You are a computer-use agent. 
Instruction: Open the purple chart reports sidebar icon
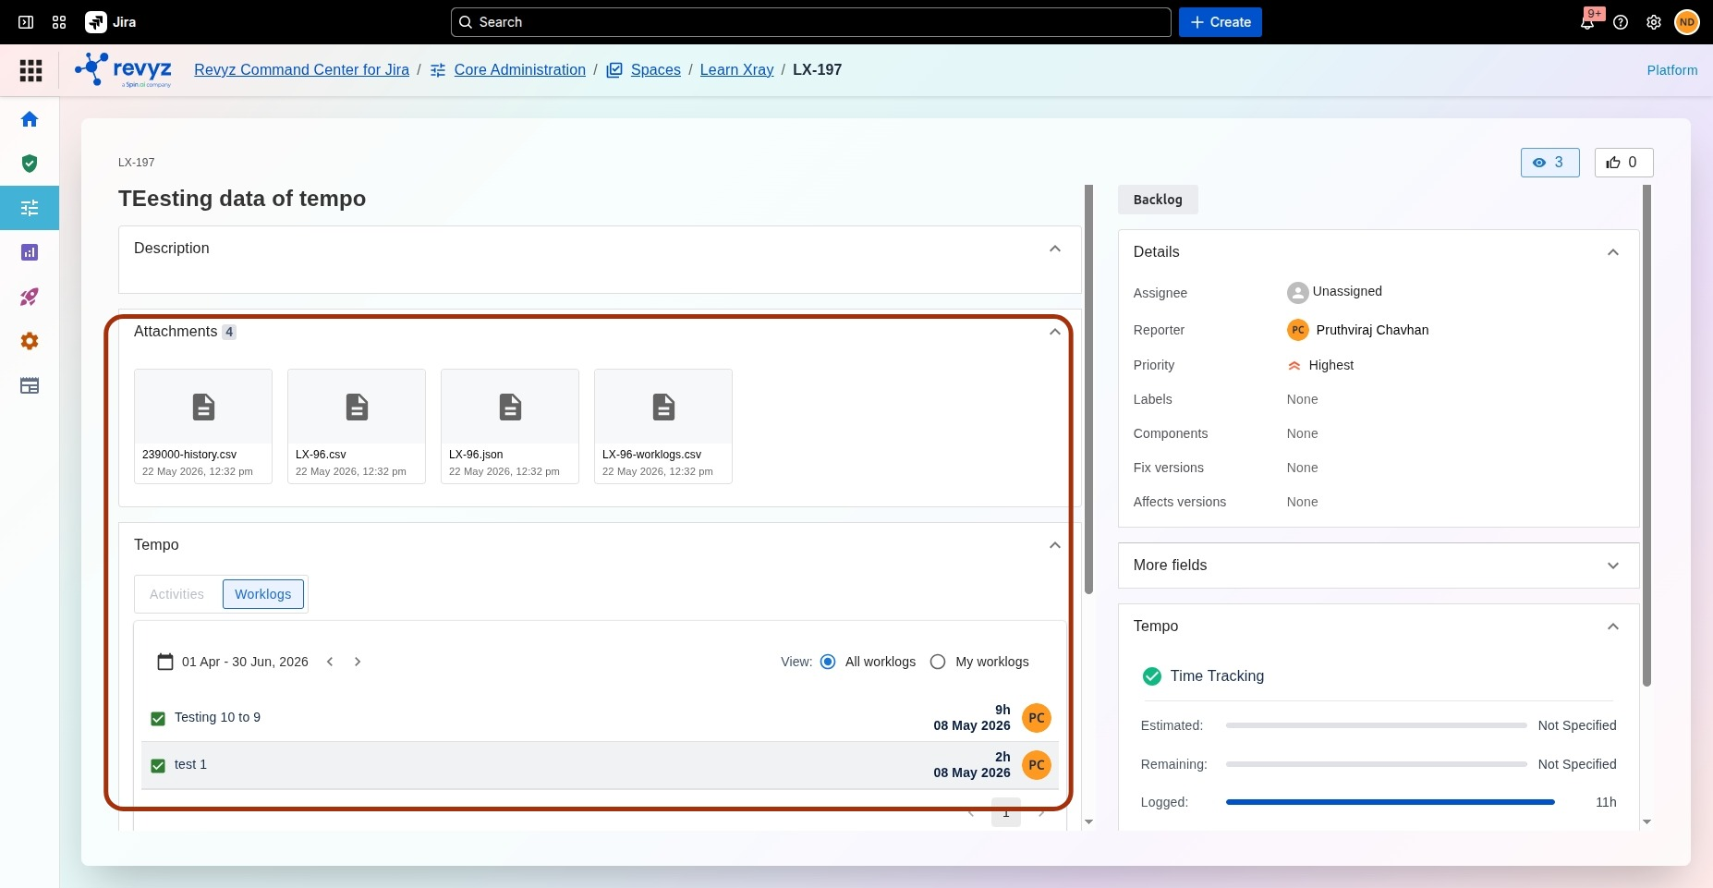pyautogui.click(x=30, y=252)
